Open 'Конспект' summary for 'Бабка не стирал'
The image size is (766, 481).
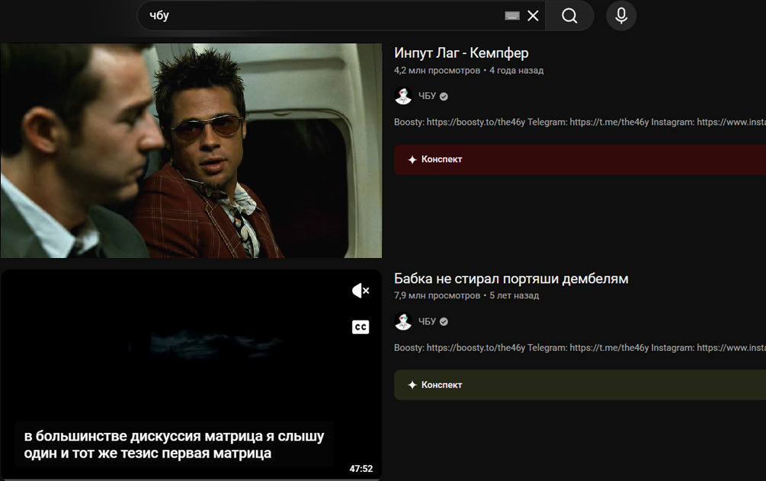(x=580, y=385)
